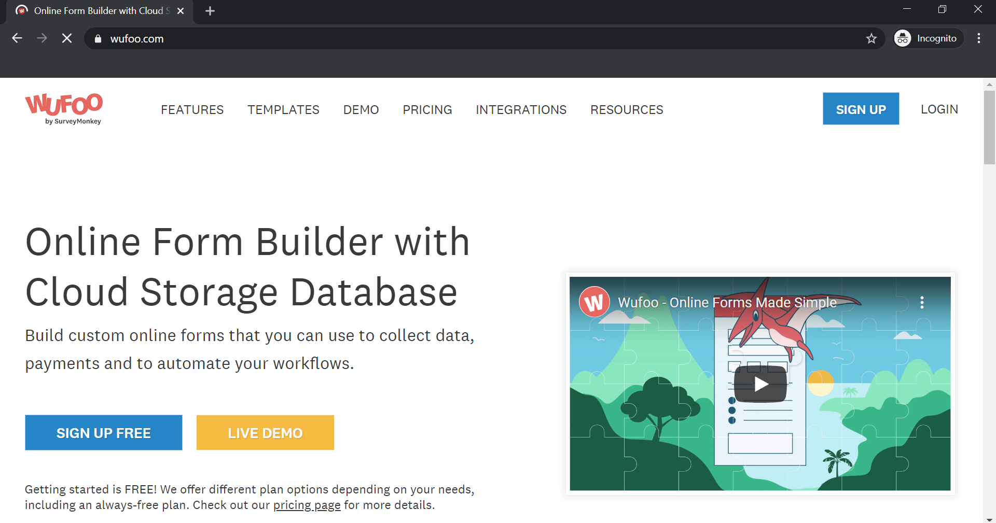The height and width of the screenshot is (523, 996).
Task: Open the Templates menu item
Action: pos(283,110)
